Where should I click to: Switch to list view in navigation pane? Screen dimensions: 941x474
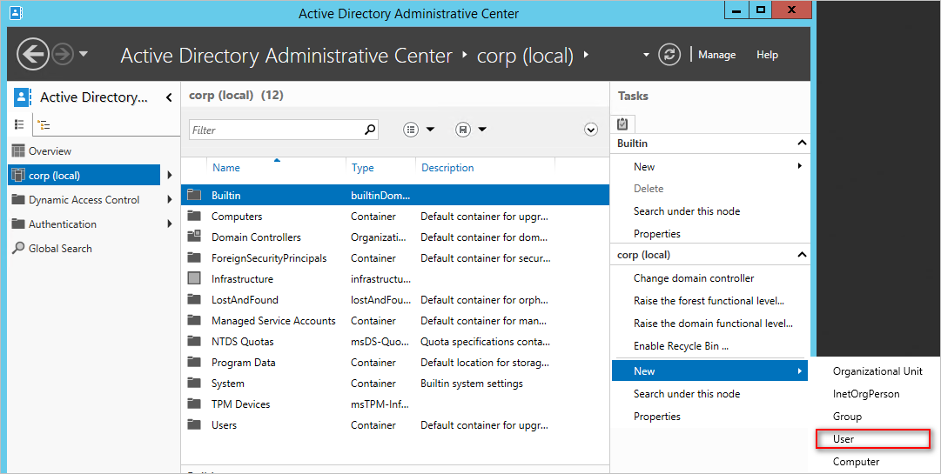tap(19, 124)
